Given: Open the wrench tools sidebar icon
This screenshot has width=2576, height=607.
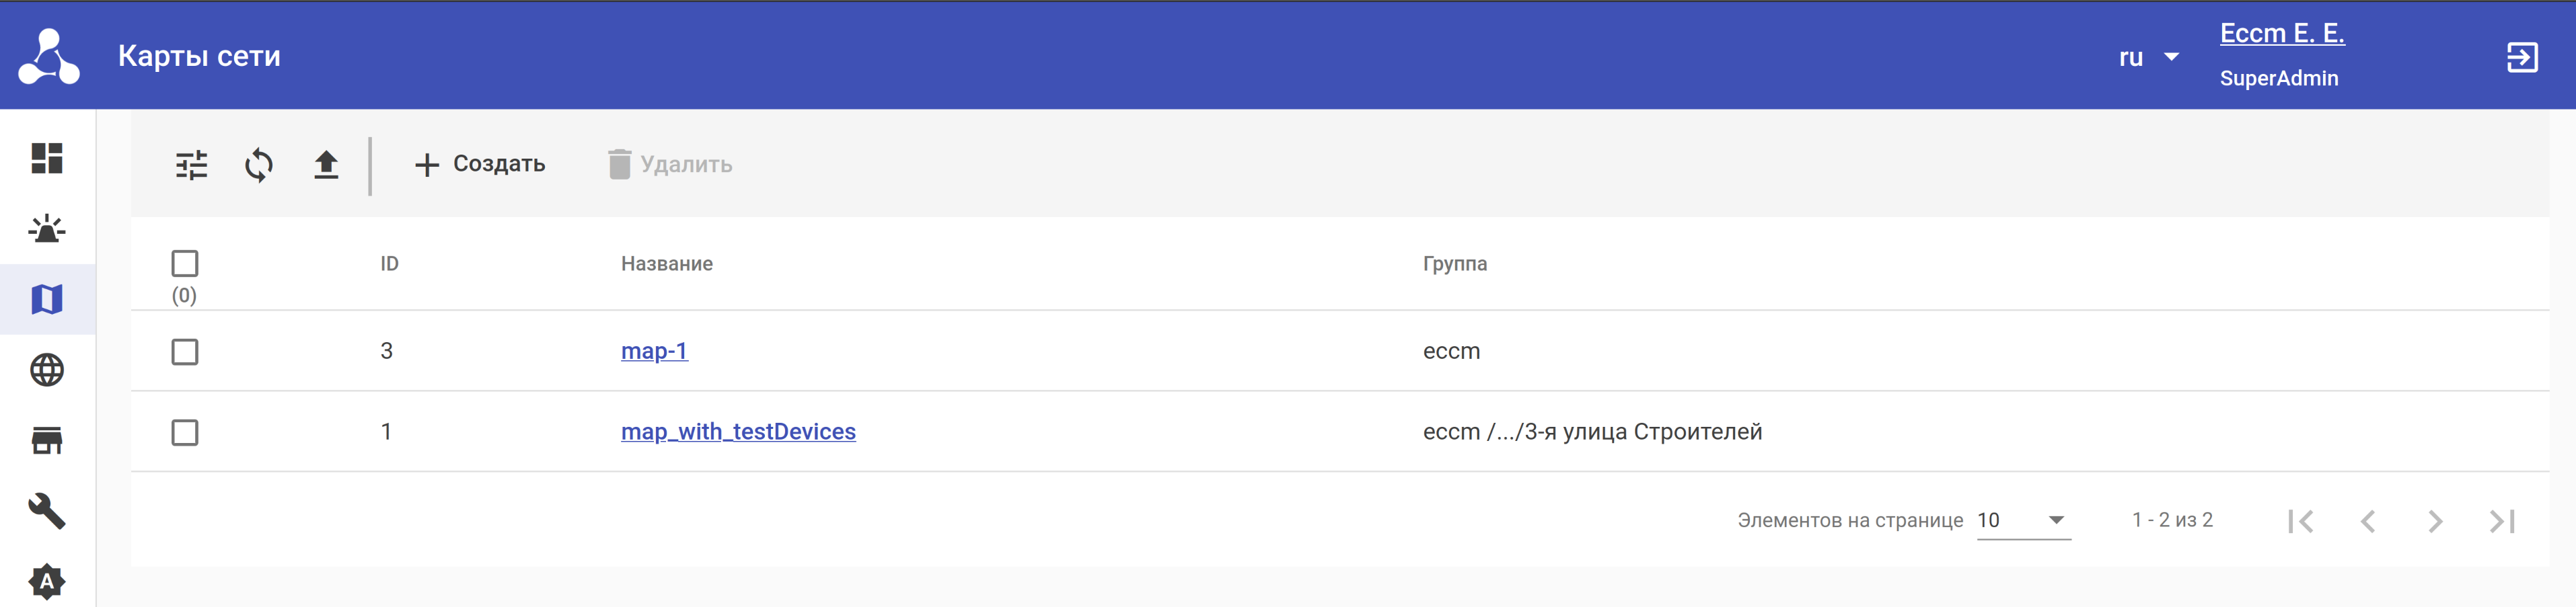Looking at the screenshot, I should (47, 511).
